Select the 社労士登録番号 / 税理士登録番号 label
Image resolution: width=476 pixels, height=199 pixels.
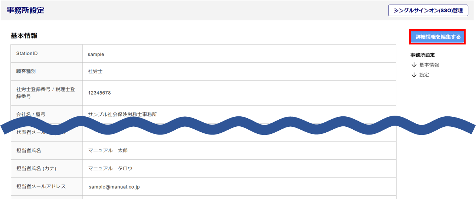[46, 93]
